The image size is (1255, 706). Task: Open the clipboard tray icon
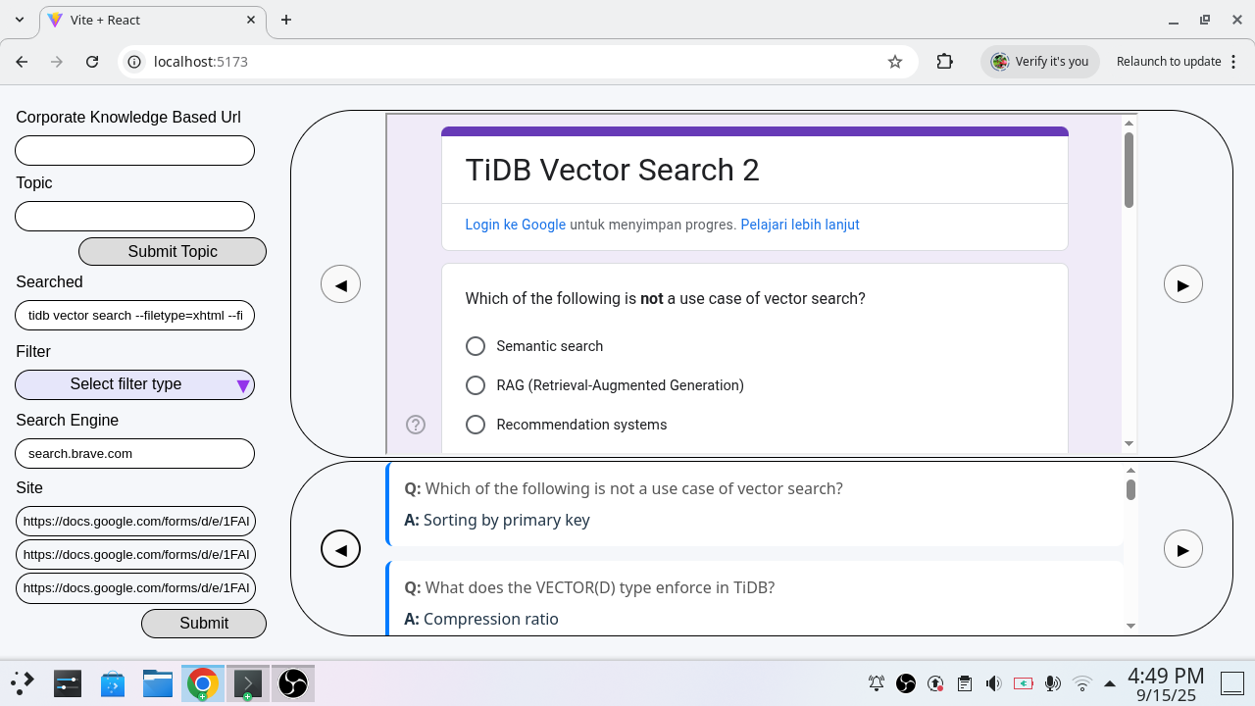(965, 683)
